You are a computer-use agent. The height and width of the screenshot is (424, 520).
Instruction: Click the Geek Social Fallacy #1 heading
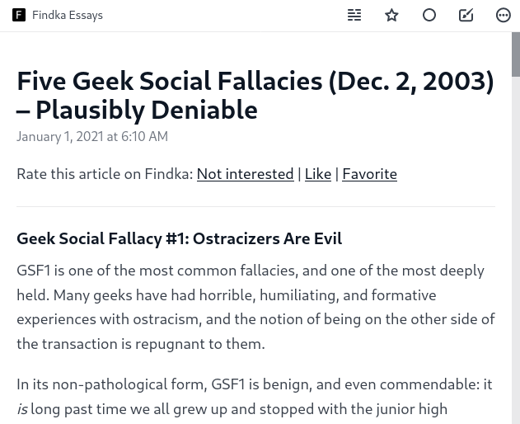[x=179, y=238]
